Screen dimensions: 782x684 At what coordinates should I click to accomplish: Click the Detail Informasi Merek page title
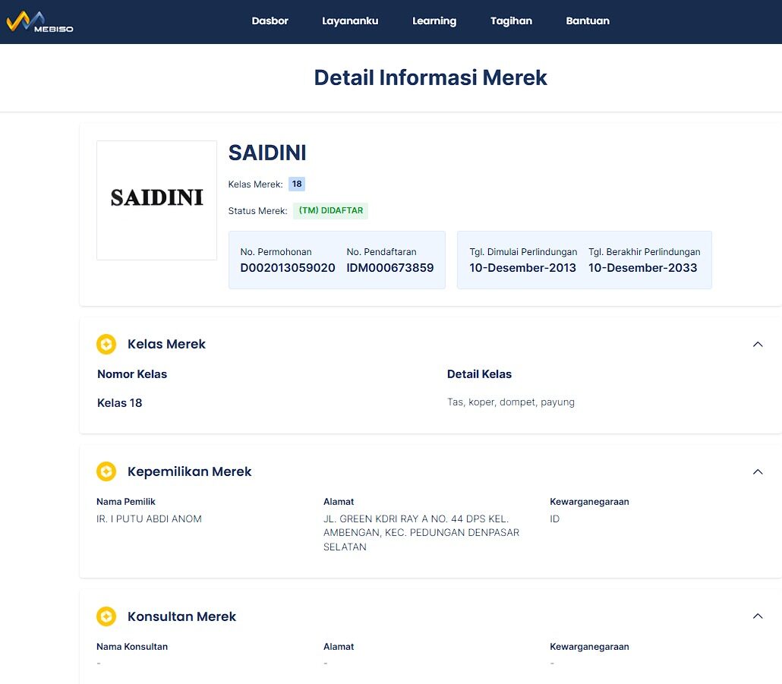point(430,77)
